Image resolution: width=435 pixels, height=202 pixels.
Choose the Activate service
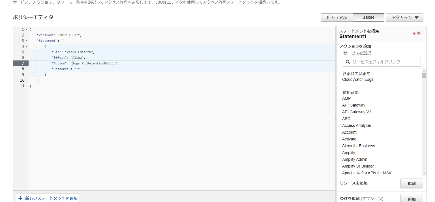pos(349,139)
